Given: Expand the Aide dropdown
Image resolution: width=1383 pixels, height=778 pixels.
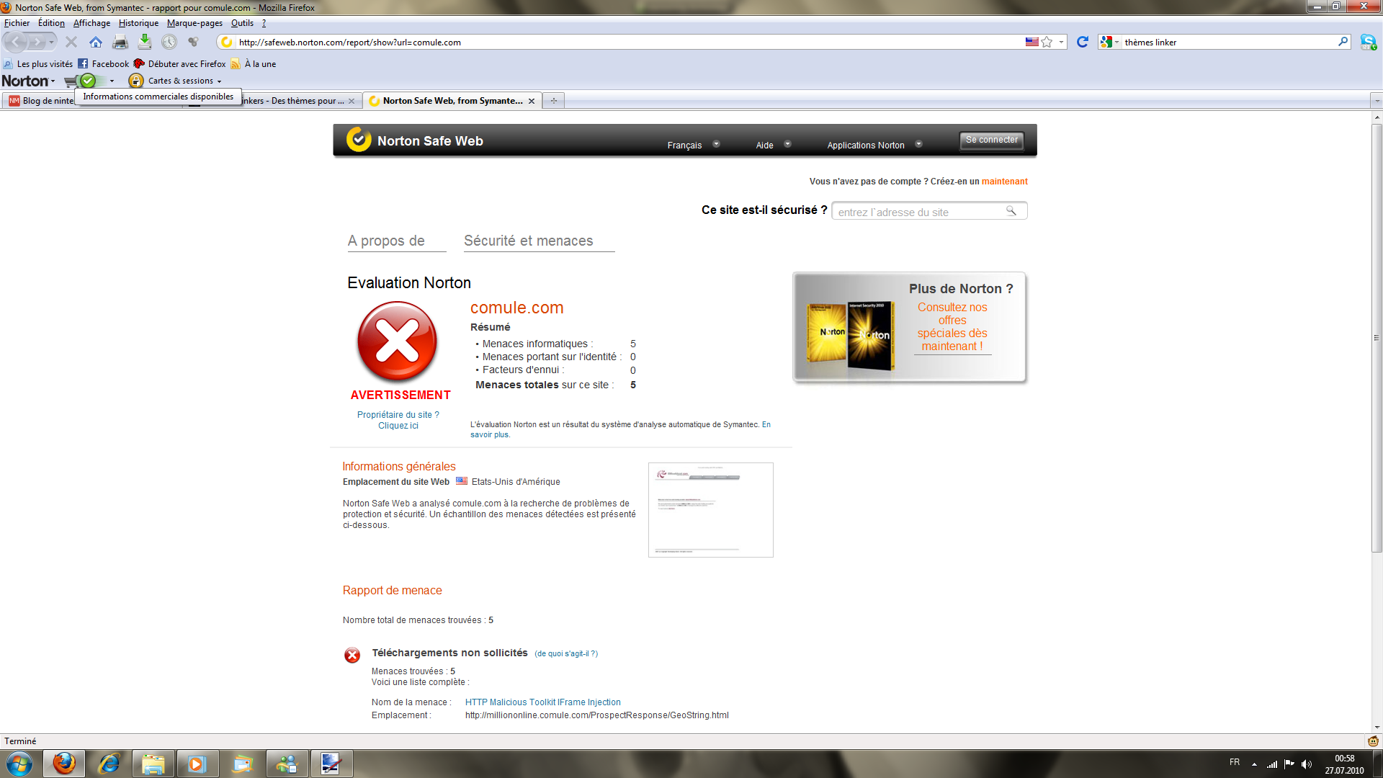Looking at the screenshot, I should [787, 144].
